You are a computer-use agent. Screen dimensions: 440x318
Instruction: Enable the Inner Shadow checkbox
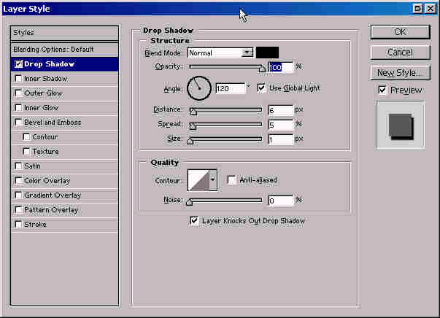pyautogui.click(x=18, y=79)
